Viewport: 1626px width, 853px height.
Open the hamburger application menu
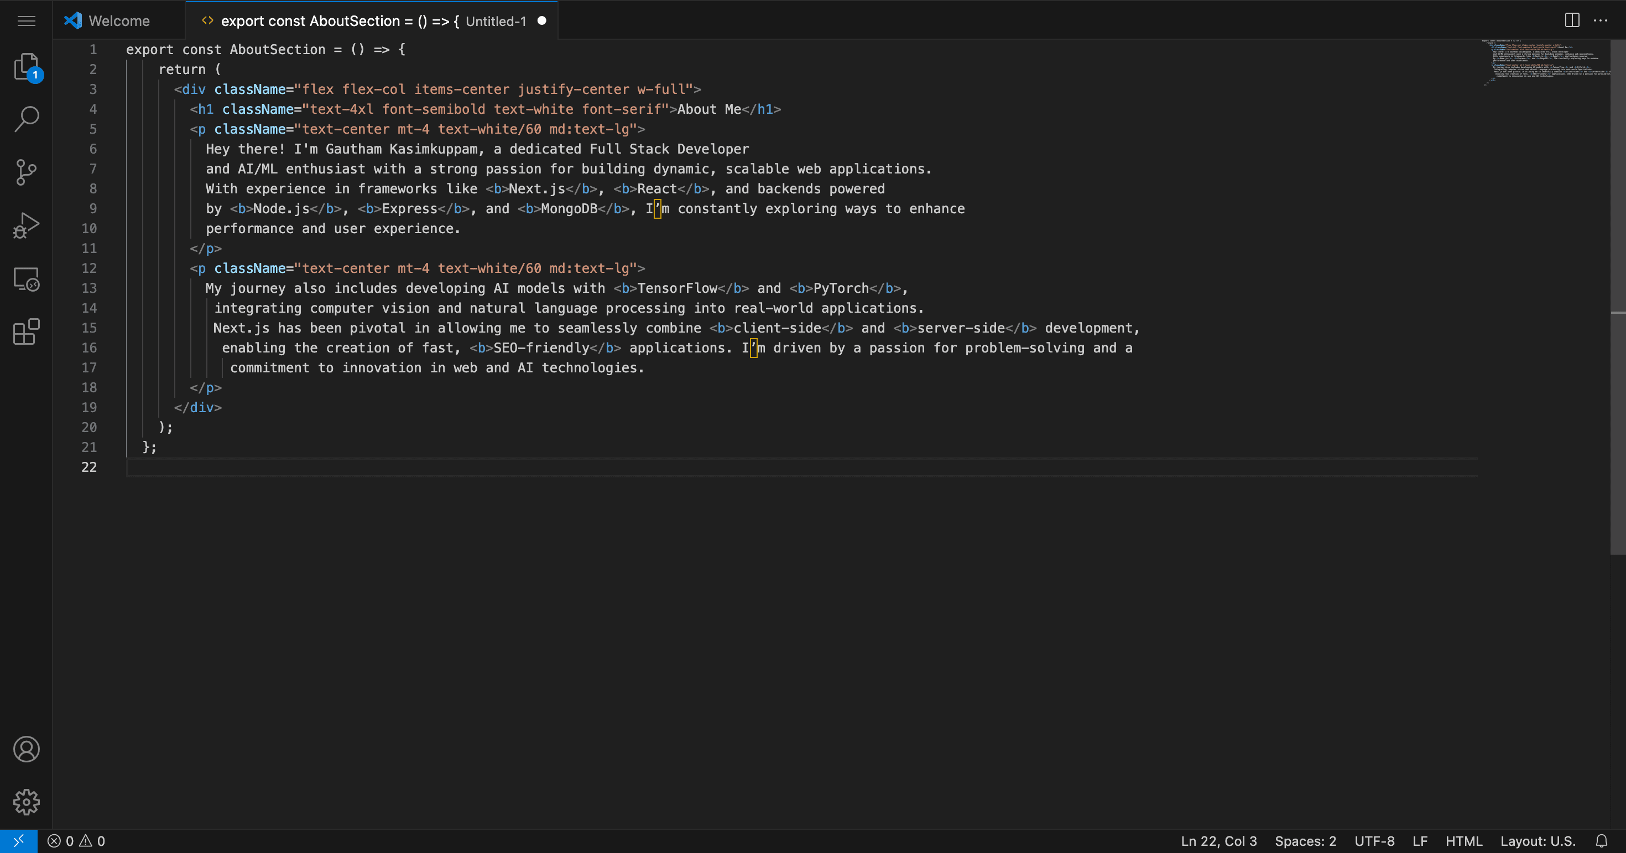[26, 21]
